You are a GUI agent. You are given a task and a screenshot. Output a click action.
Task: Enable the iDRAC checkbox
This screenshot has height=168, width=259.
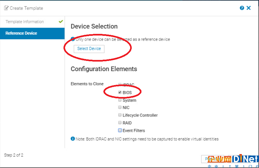120,84
